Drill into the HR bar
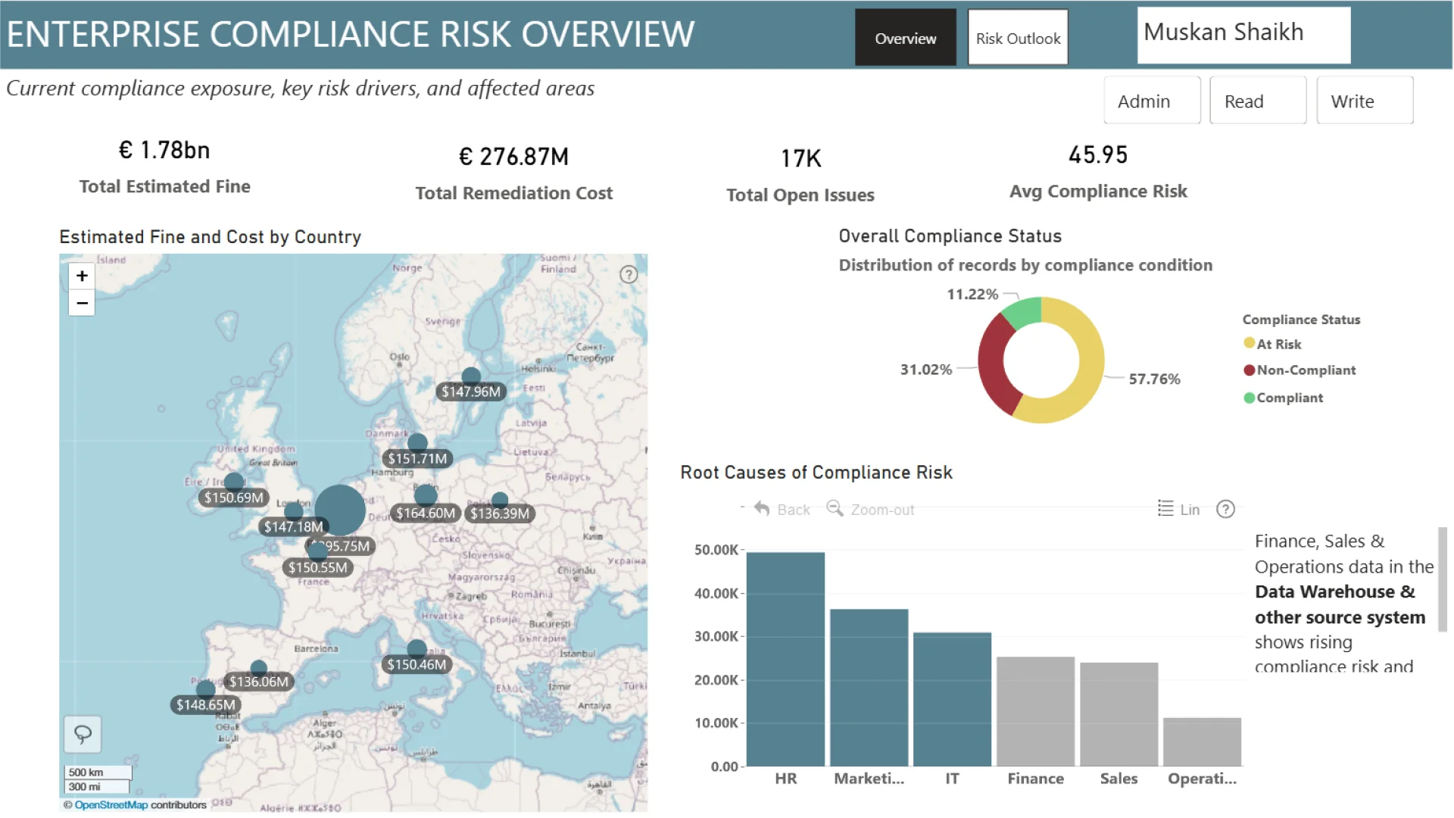This screenshot has width=1454, height=818. 785,659
